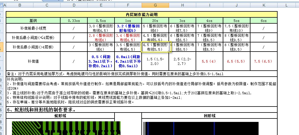Image resolution: width=299 pixels, height=135 pixels.
Task: Select column F header
Action: 128,5
